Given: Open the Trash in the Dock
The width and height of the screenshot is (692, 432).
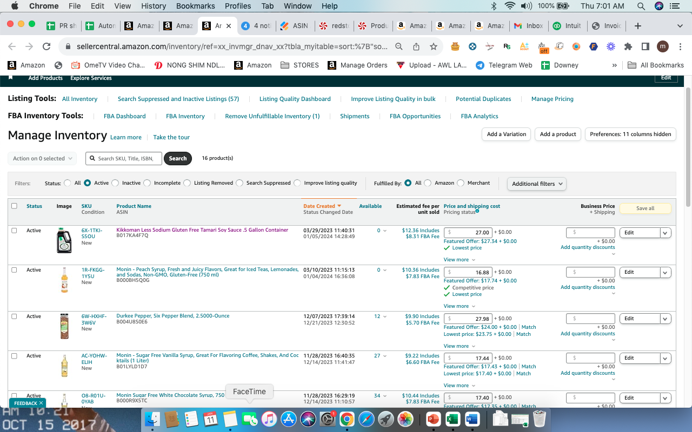Looking at the screenshot, I should tap(540, 419).
